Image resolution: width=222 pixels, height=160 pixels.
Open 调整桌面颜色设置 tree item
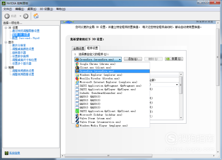tap(23, 49)
